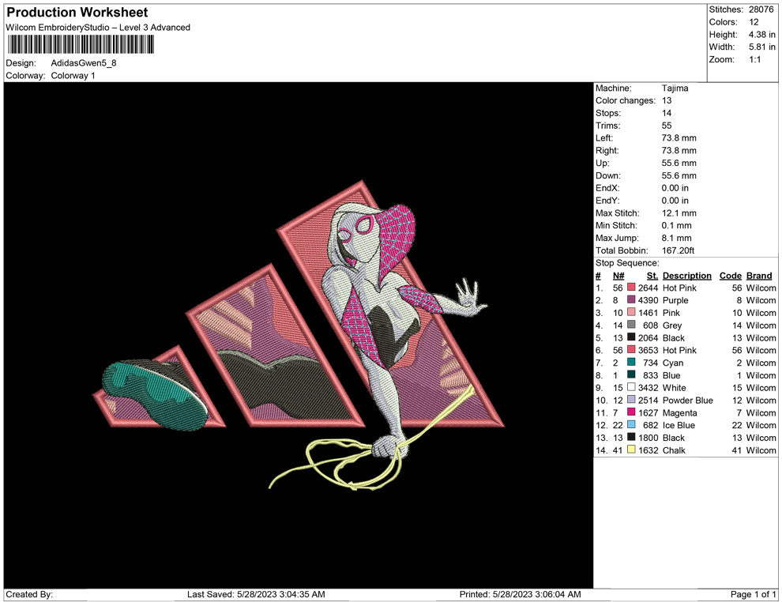The image size is (782, 602).
Task: Click the Created By label
Action: point(29,594)
